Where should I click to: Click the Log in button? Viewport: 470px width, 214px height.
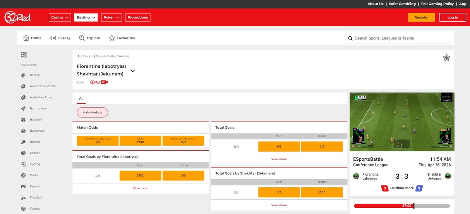pyautogui.click(x=453, y=17)
